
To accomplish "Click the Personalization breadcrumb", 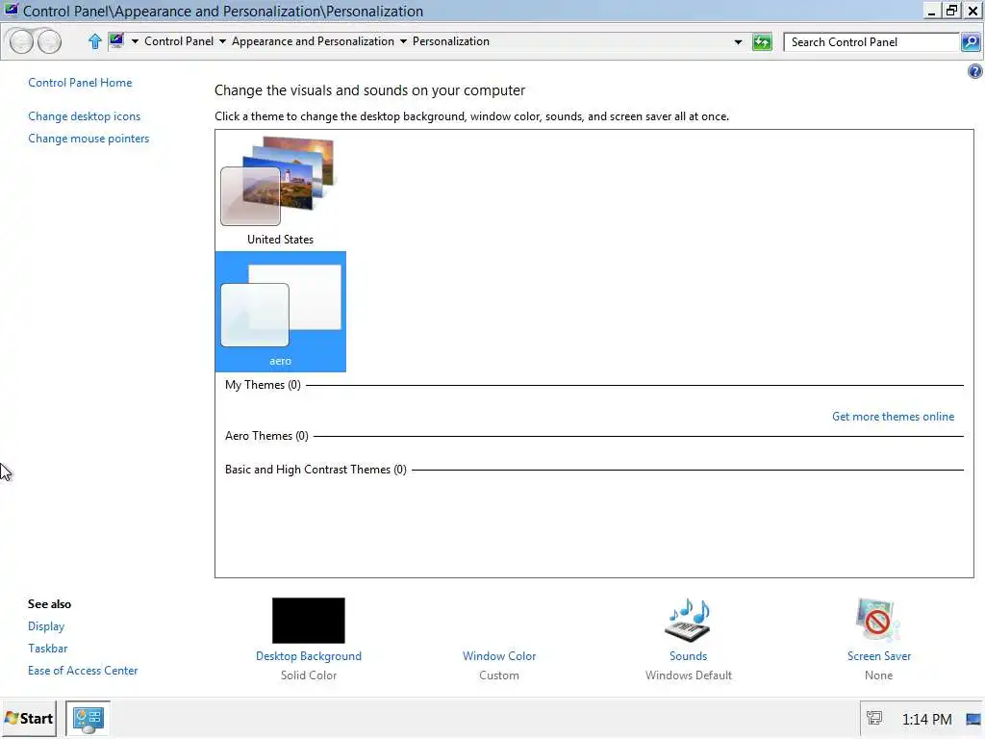I will click(x=450, y=40).
